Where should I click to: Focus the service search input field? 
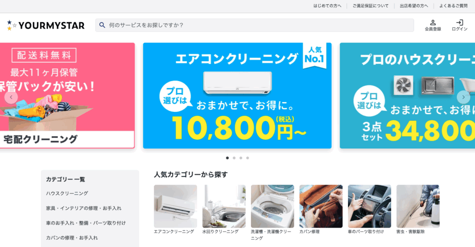pyautogui.click(x=255, y=25)
